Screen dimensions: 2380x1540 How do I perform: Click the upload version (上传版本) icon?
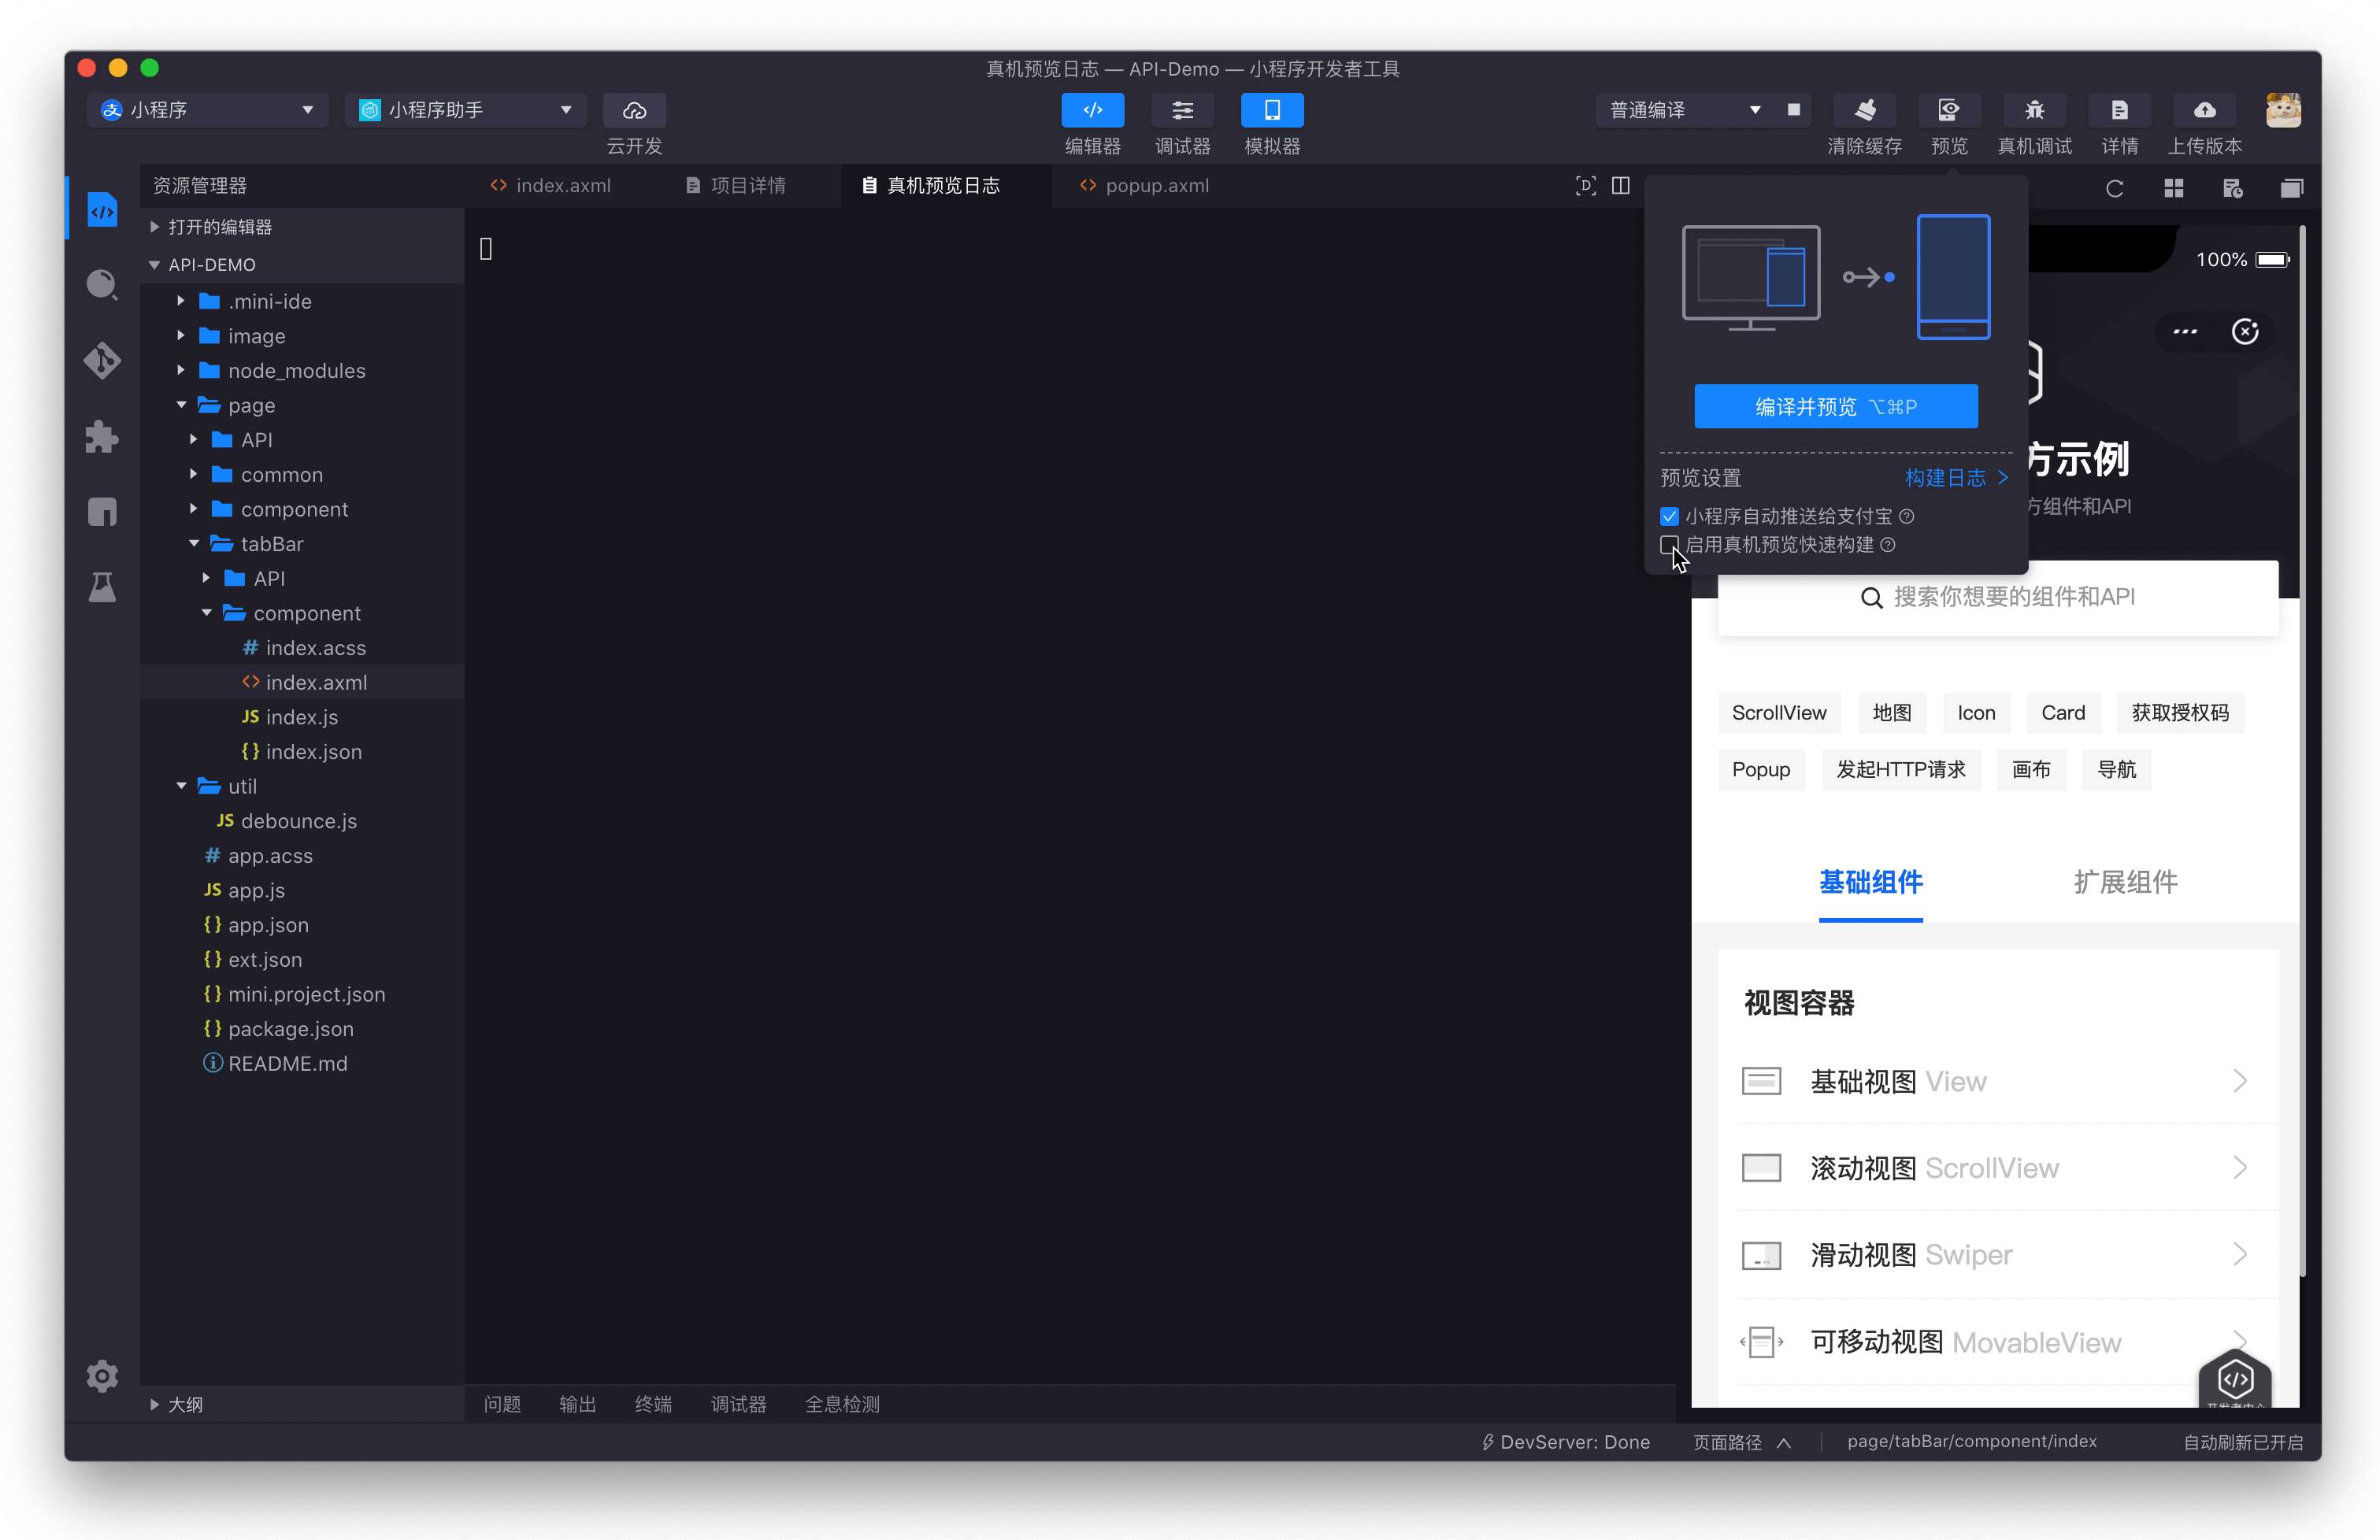(x=2204, y=110)
